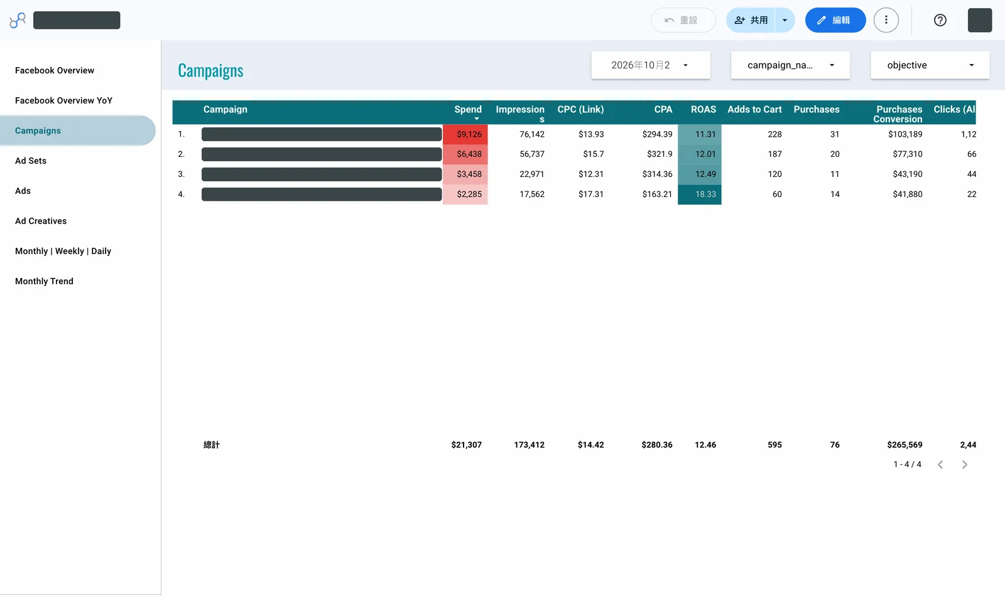Sort by the Adds to Cart header

click(754, 110)
